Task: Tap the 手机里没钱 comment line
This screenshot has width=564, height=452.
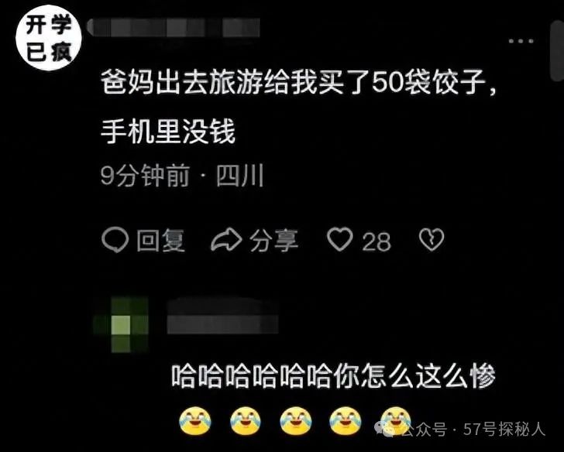Action: pyautogui.click(x=168, y=132)
